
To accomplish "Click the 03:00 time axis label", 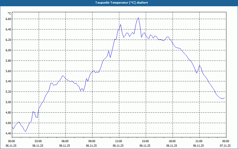I will tap(39, 141).
